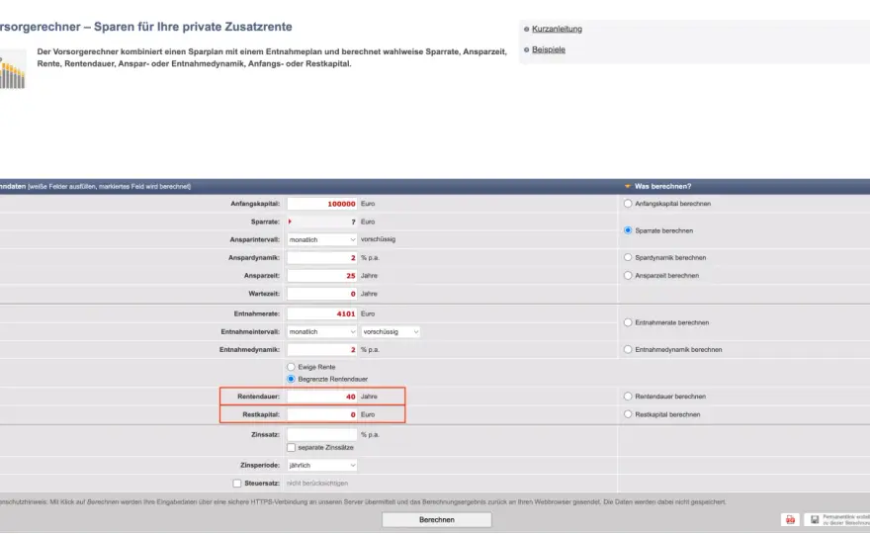Click the Sparrate field showing '?'
This screenshot has width=870, height=534.
point(322,222)
